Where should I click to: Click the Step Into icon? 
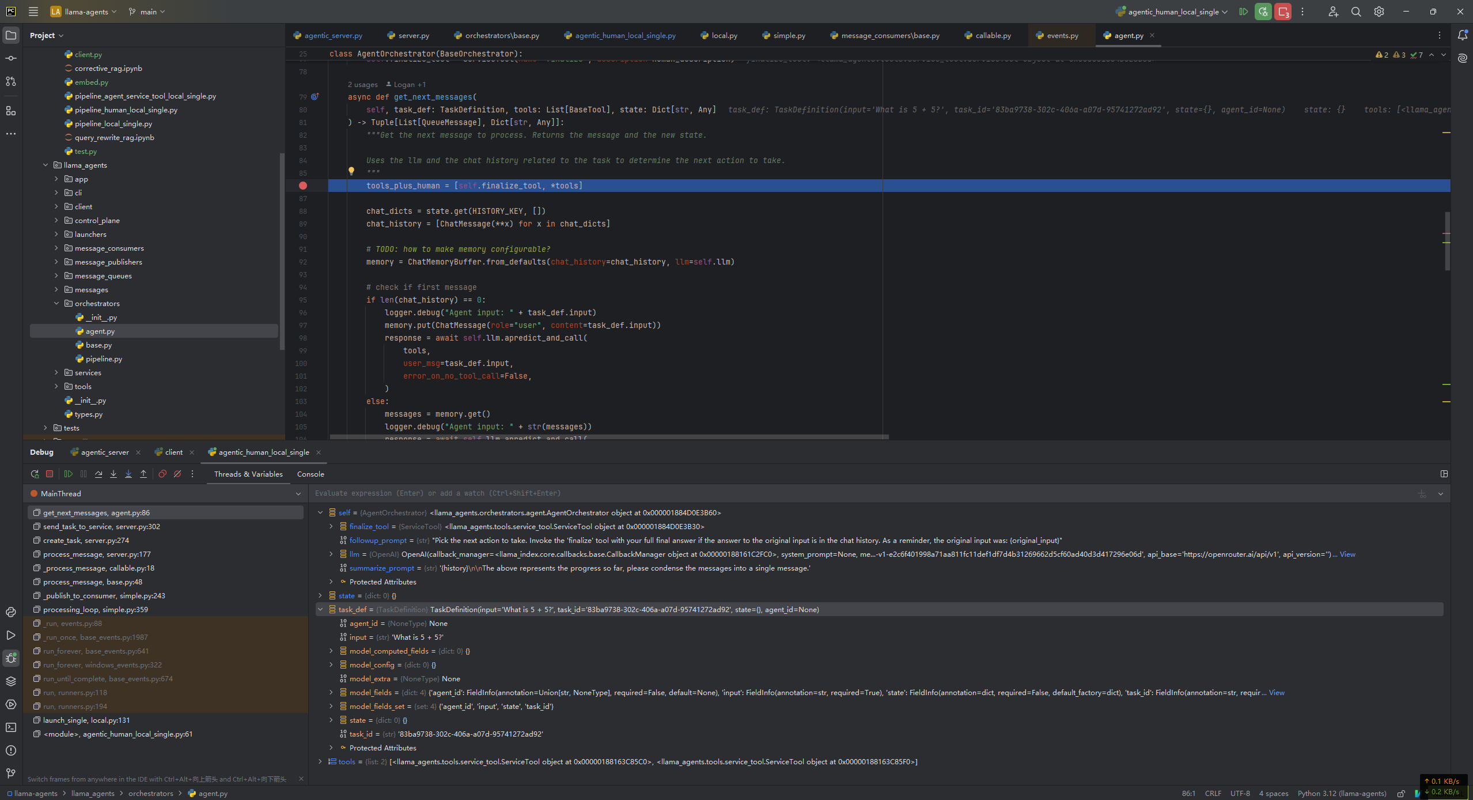113,474
